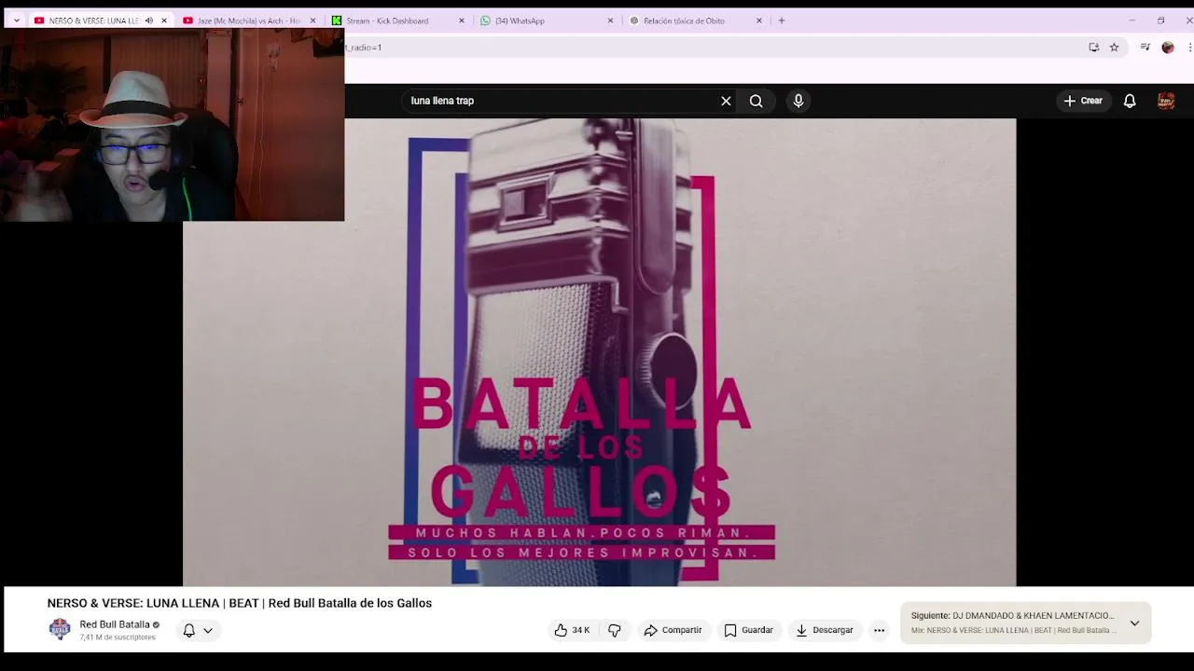The width and height of the screenshot is (1194, 671).
Task: Switch to Relación tóxica de Obito tab
Action: coord(684,21)
